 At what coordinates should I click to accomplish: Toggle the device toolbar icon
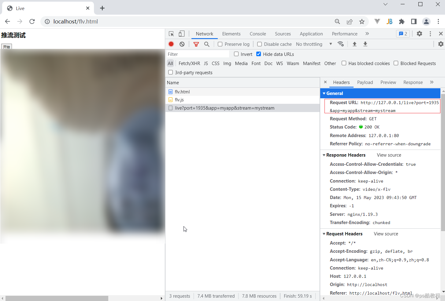point(182,34)
